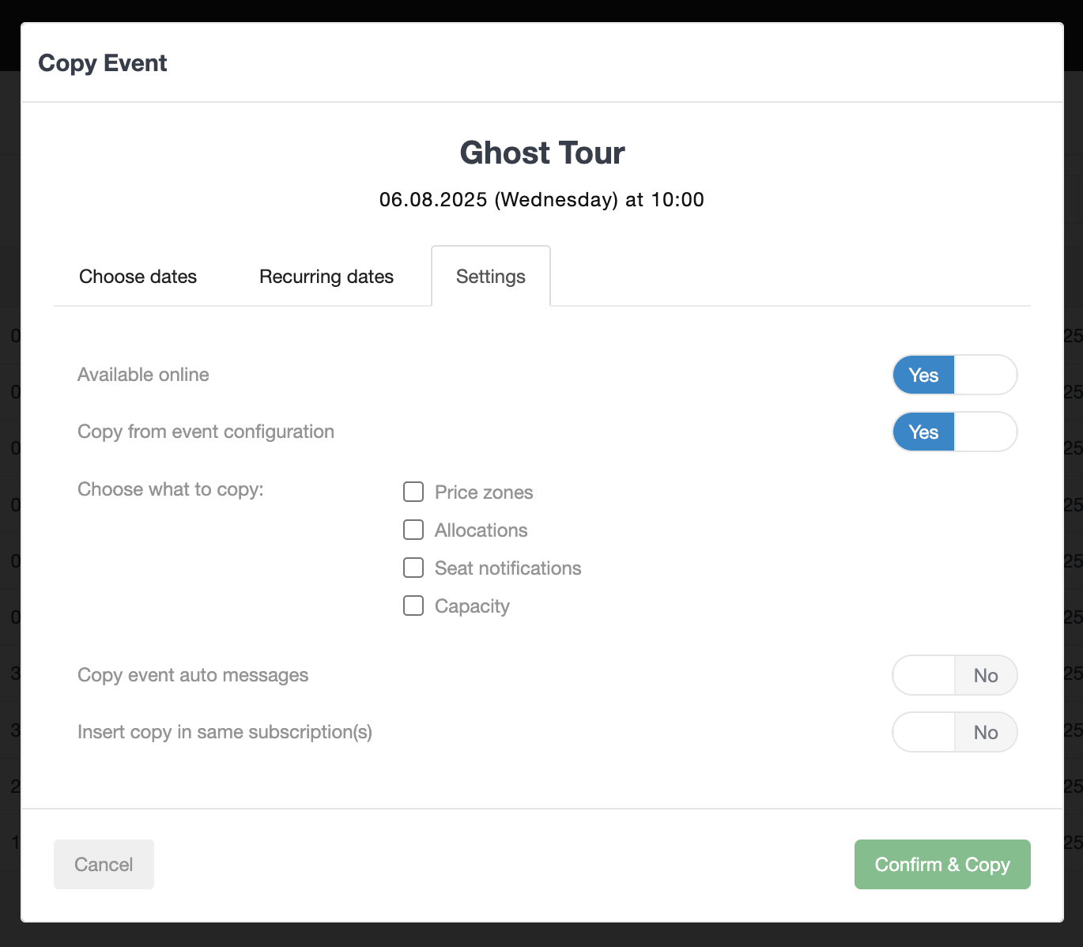The width and height of the screenshot is (1083, 947).
Task: Click the Copy Event dialog title
Action: tap(103, 63)
